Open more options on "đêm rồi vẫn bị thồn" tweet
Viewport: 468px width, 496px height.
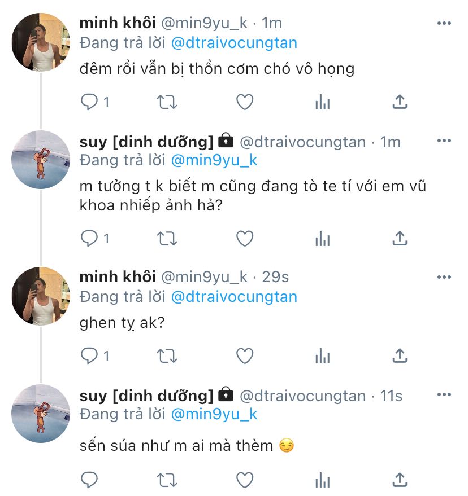click(444, 24)
